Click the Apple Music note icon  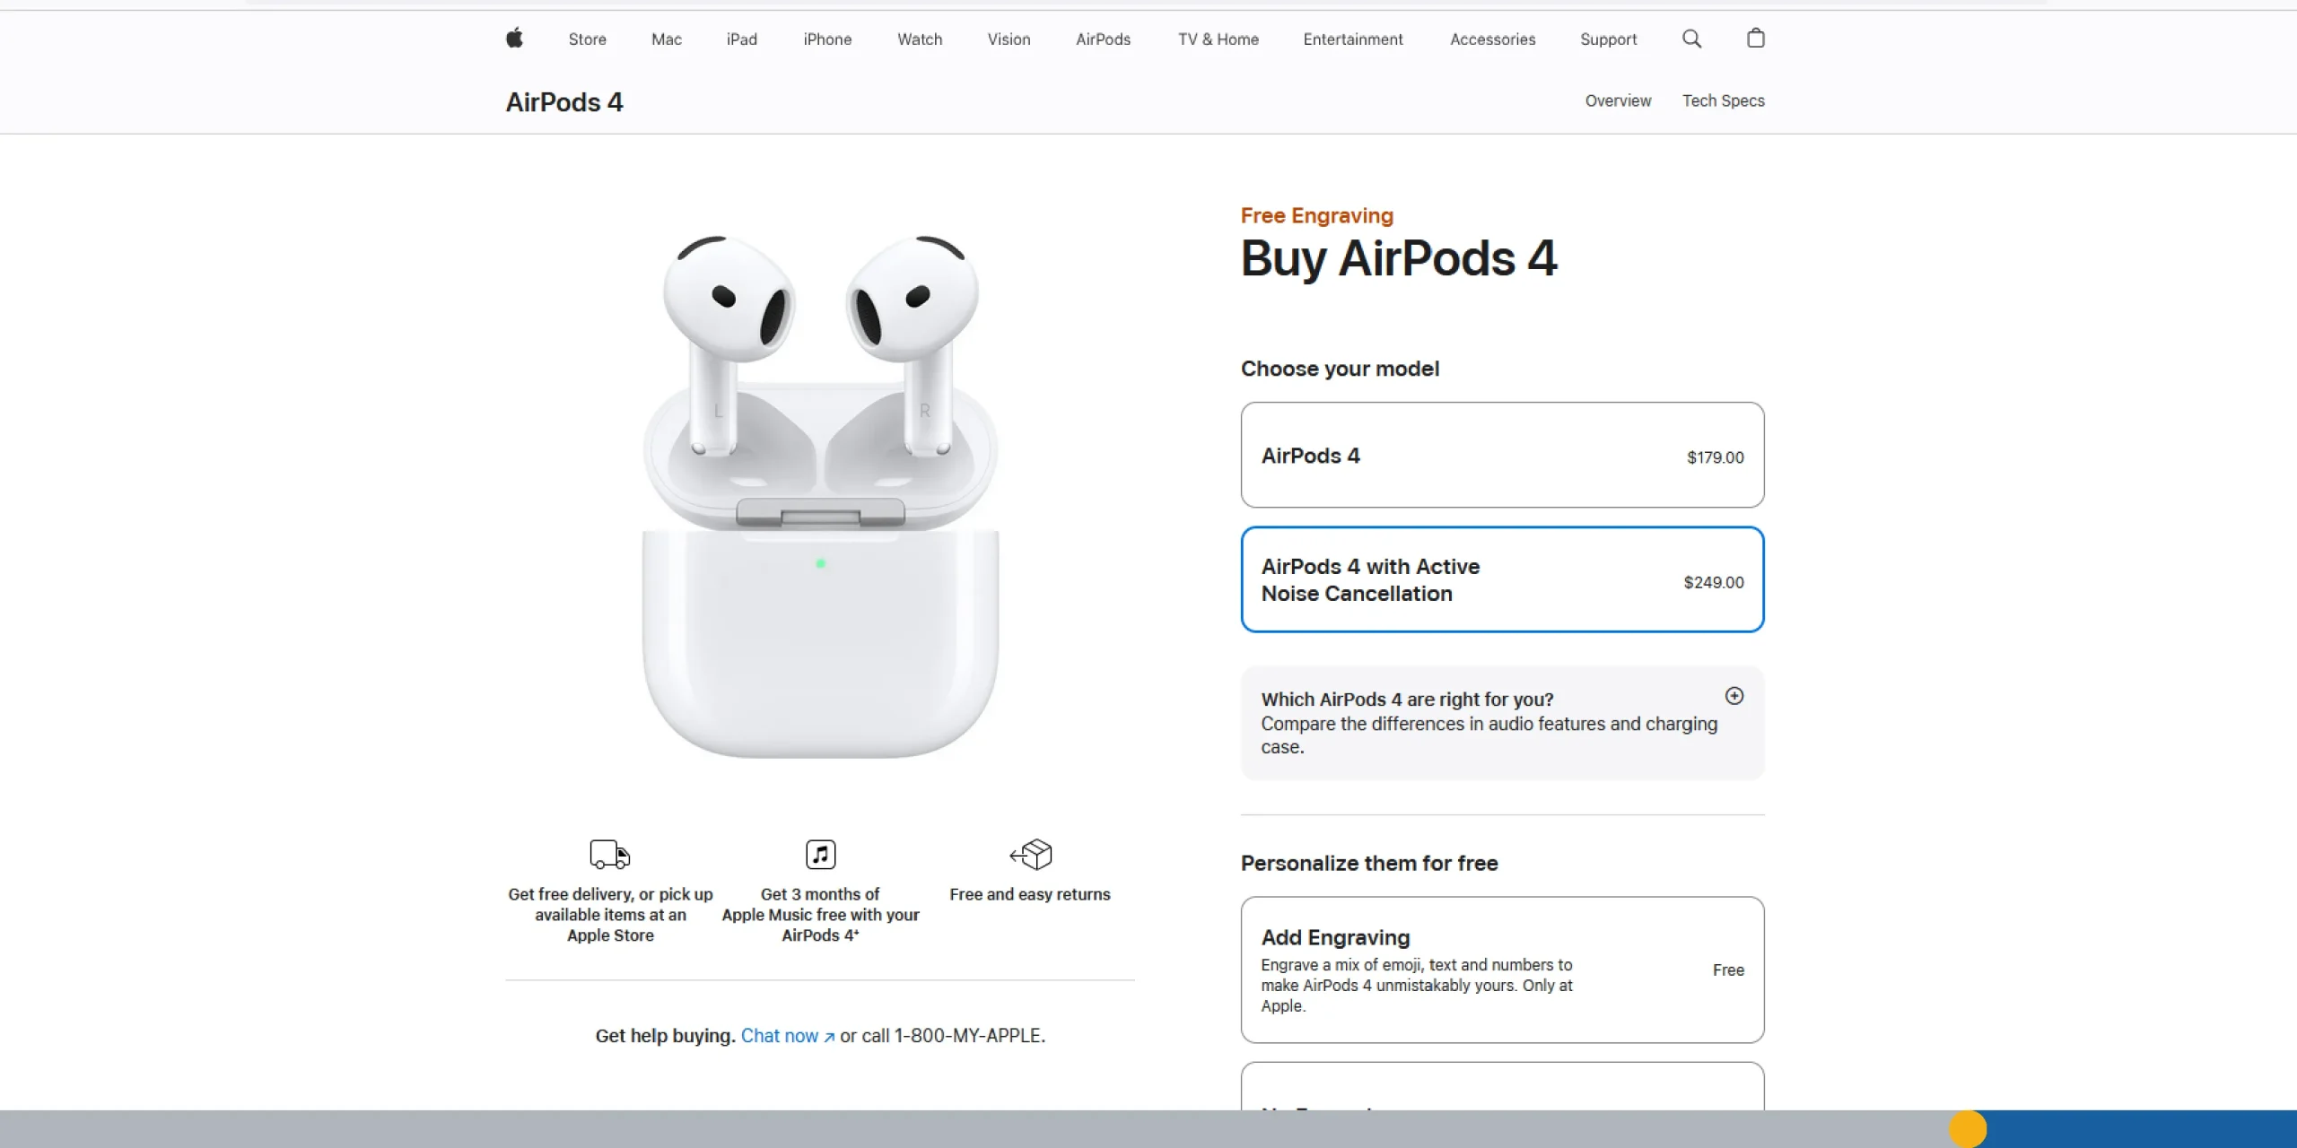click(x=820, y=854)
